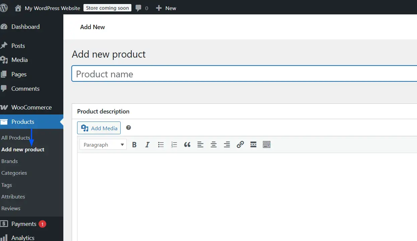Click the WooCommerce logo icon

[x=4, y=107]
